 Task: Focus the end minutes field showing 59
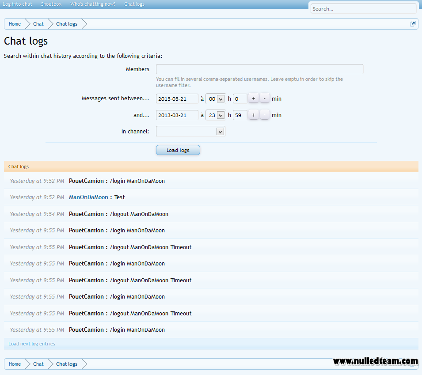click(240, 115)
